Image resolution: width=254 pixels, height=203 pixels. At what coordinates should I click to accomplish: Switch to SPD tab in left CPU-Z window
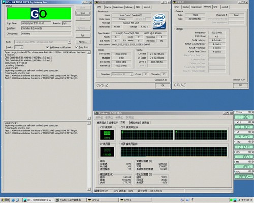pos(138,7)
